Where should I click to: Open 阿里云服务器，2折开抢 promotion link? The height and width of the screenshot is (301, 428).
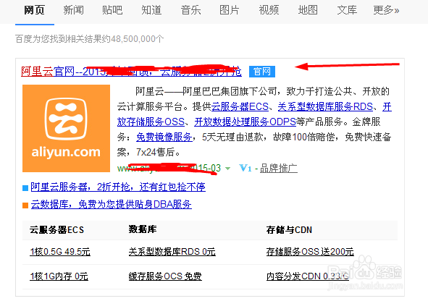click(118, 187)
